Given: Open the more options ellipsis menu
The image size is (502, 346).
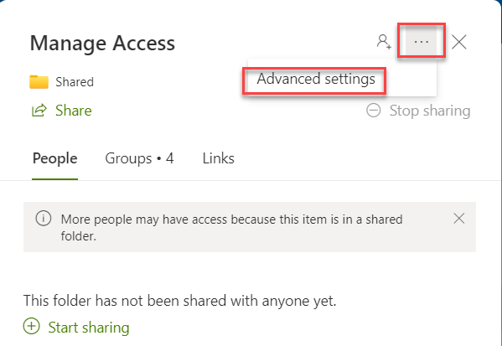Looking at the screenshot, I should coord(421,42).
